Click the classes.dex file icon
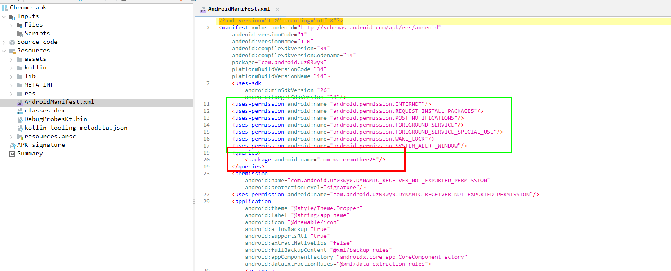671x271 pixels. click(x=20, y=111)
